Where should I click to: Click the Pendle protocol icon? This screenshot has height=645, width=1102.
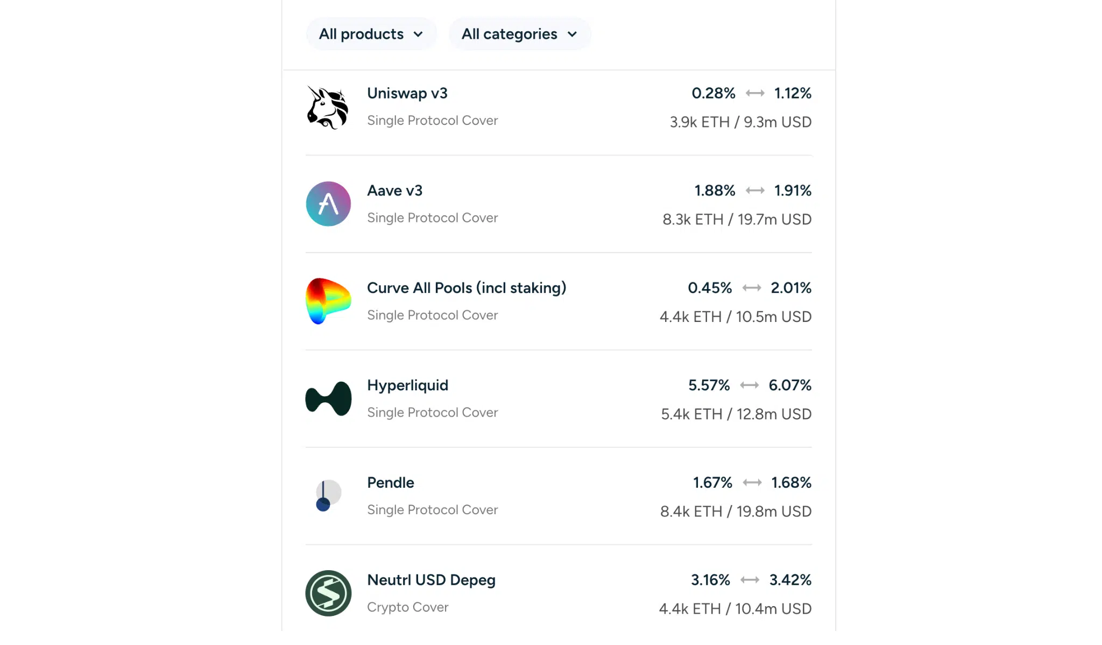[x=328, y=495]
